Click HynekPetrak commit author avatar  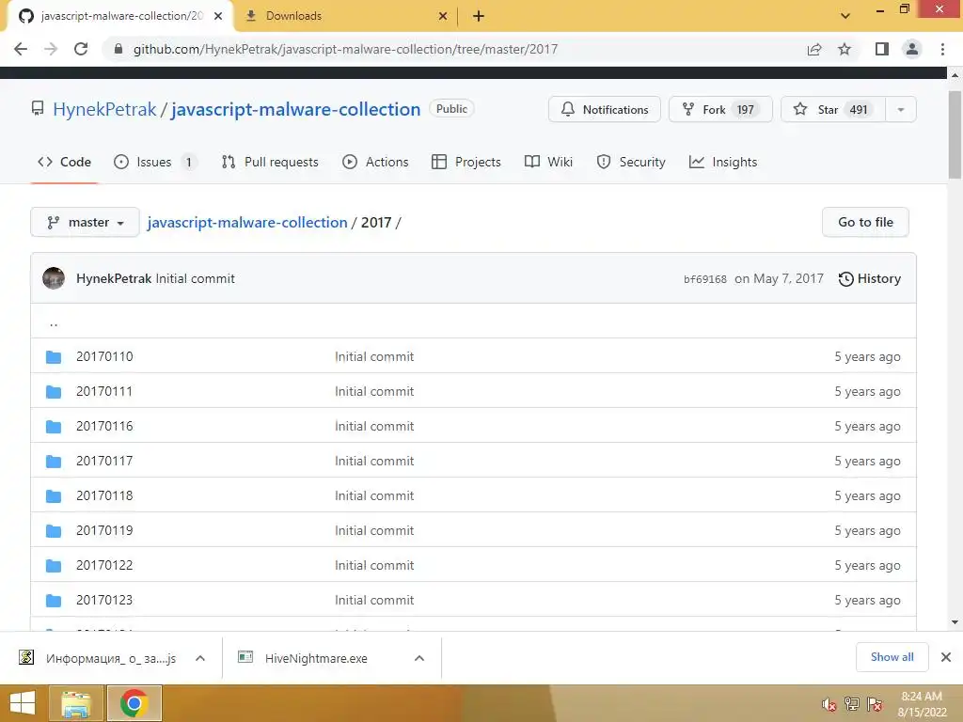pyautogui.click(x=54, y=278)
